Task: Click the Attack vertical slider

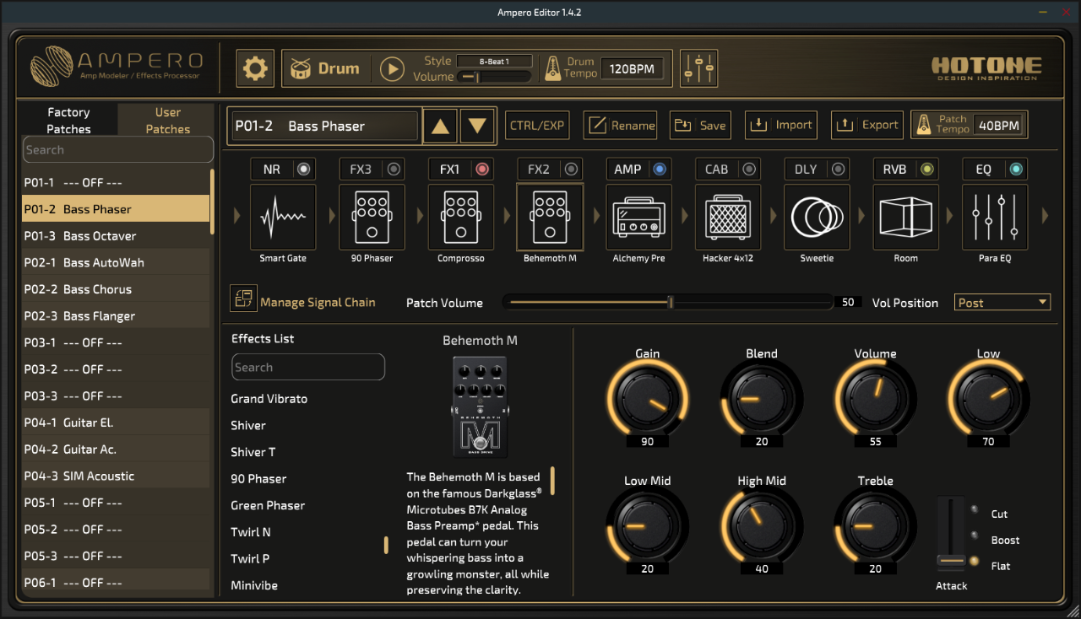Action: [x=951, y=535]
